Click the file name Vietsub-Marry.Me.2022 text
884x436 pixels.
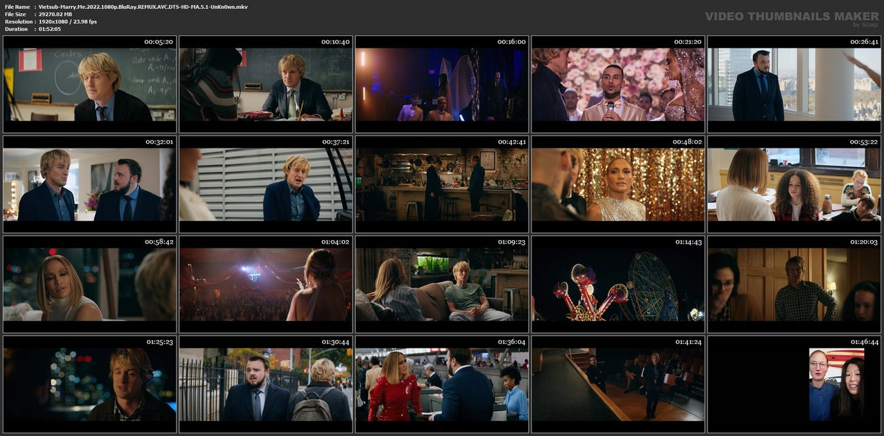pos(143,7)
